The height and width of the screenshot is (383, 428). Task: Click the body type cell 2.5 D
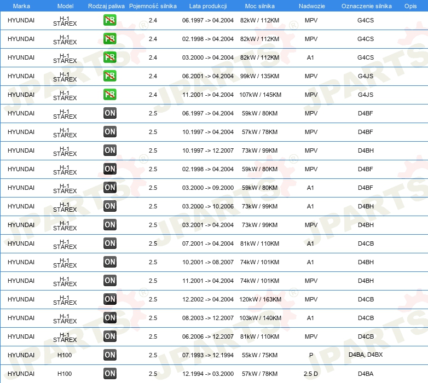click(311, 374)
